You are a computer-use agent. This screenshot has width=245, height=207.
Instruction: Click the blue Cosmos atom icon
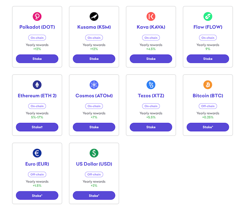coord(94,85)
